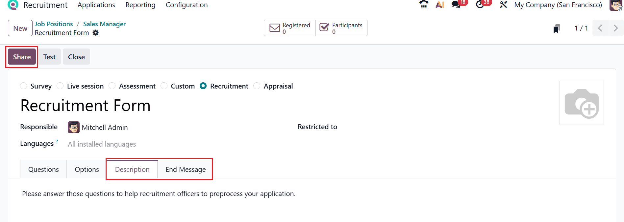Screen dimensions: 624x222
Task: Open the Reporting menu
Action: 140,5
